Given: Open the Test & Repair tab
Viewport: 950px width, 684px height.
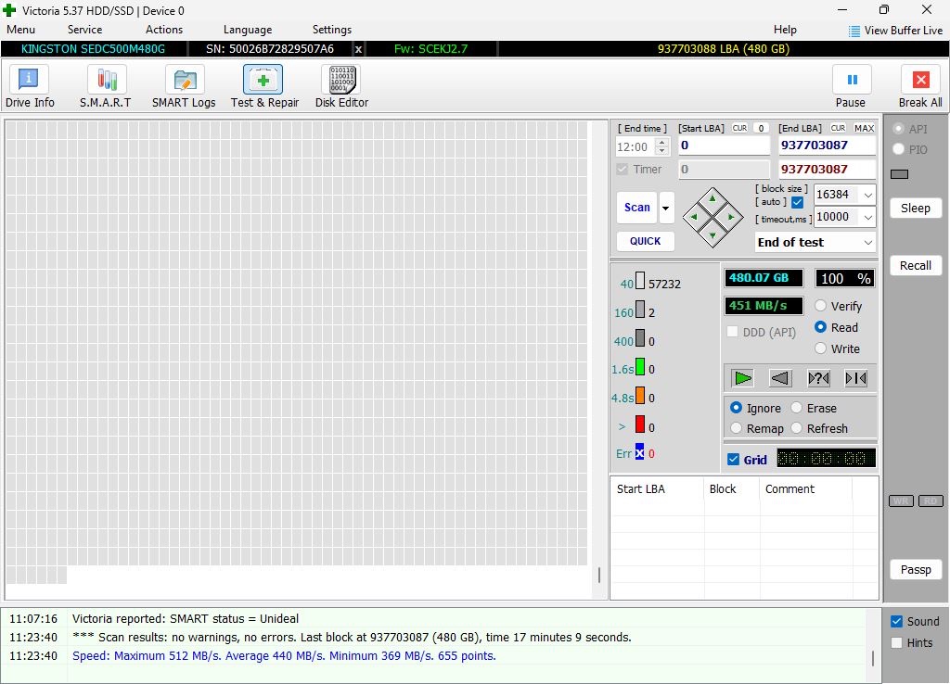Looking at the screenshot, I should click(x=263, y=84).
